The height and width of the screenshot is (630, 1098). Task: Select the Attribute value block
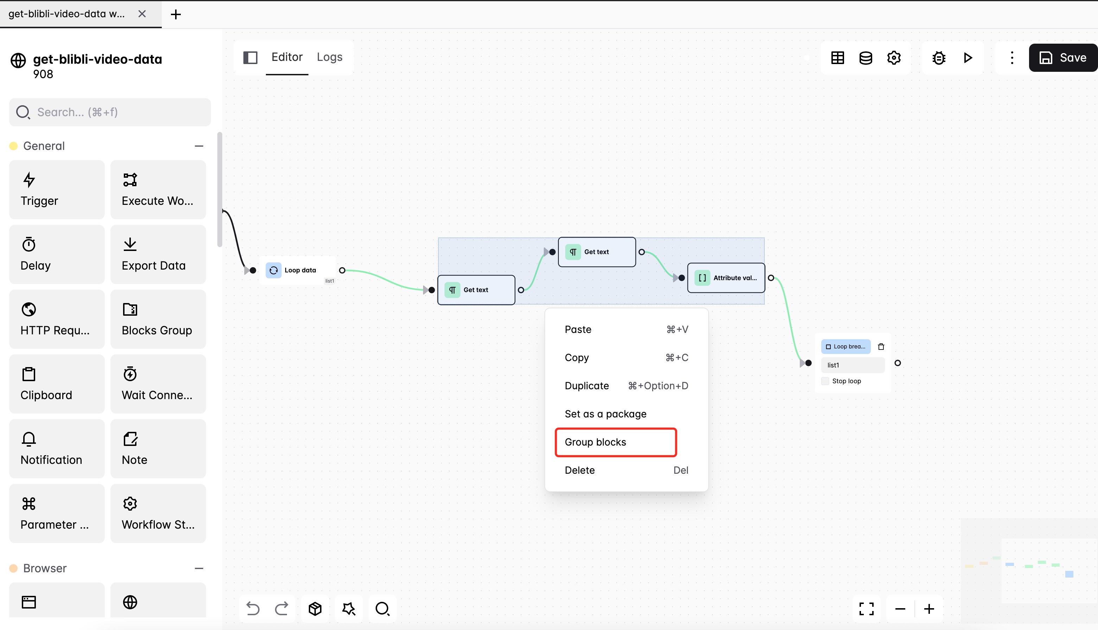tap(726, 278)
